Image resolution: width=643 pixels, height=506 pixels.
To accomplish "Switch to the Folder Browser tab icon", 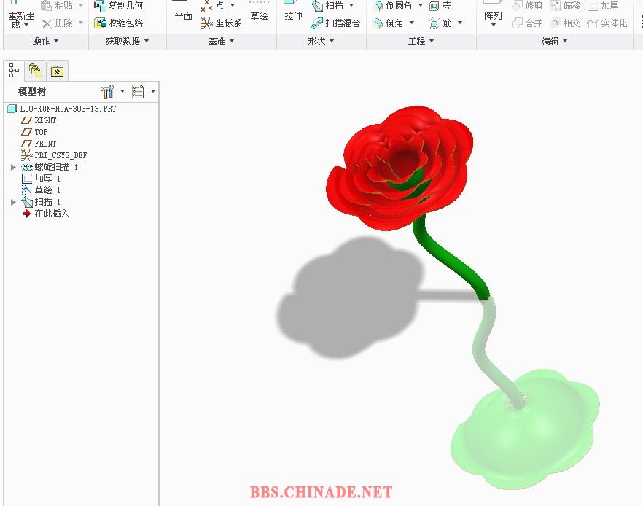I will click(36, 71).
